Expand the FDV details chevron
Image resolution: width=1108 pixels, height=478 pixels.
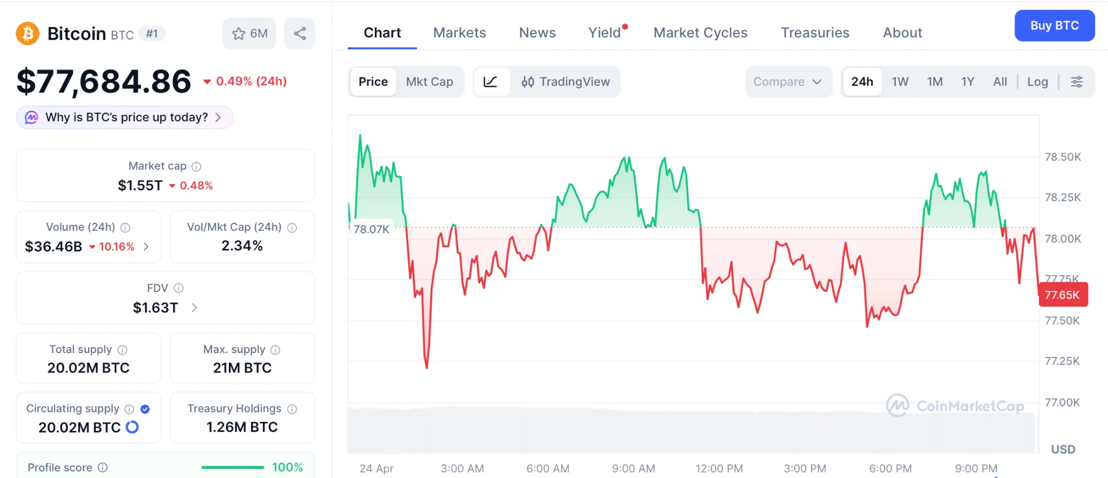[194, 308]
